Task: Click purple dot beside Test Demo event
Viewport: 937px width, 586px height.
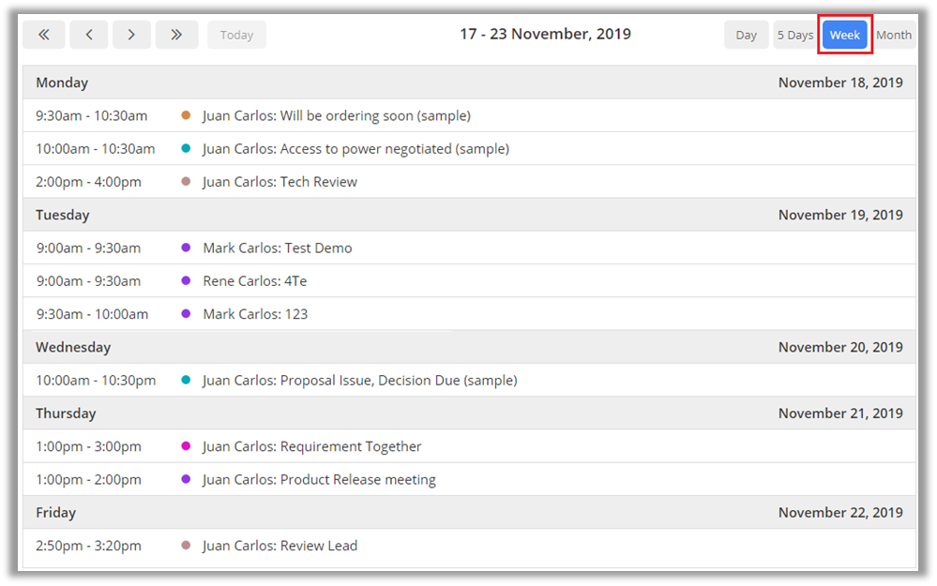Action: [186, 248]
